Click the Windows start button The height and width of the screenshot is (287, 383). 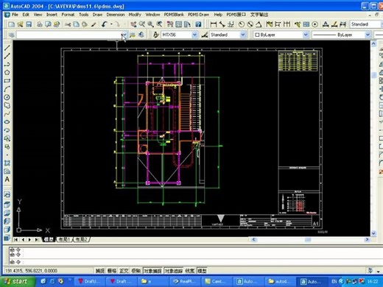[17, 281]
